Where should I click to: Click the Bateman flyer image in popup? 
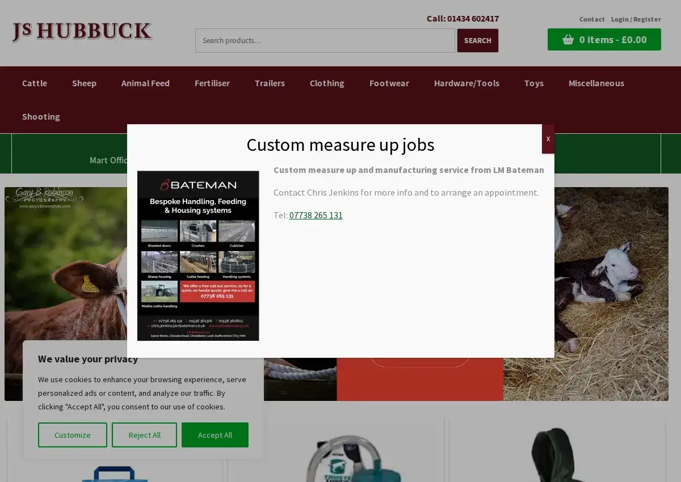click(198, 256)
